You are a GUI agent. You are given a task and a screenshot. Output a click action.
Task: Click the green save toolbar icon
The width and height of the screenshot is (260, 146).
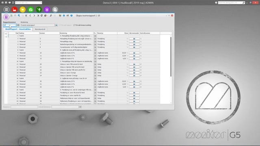(x=11, y=15)
